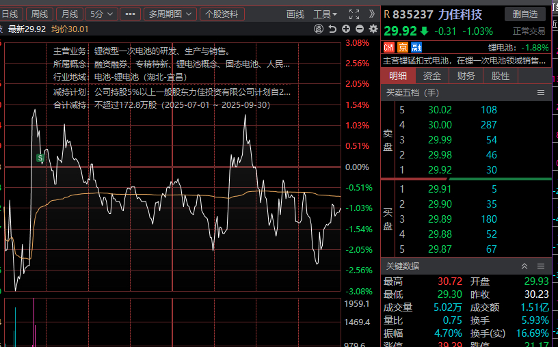Click the 成交量 value 5.02万

[x=448, y=307]
